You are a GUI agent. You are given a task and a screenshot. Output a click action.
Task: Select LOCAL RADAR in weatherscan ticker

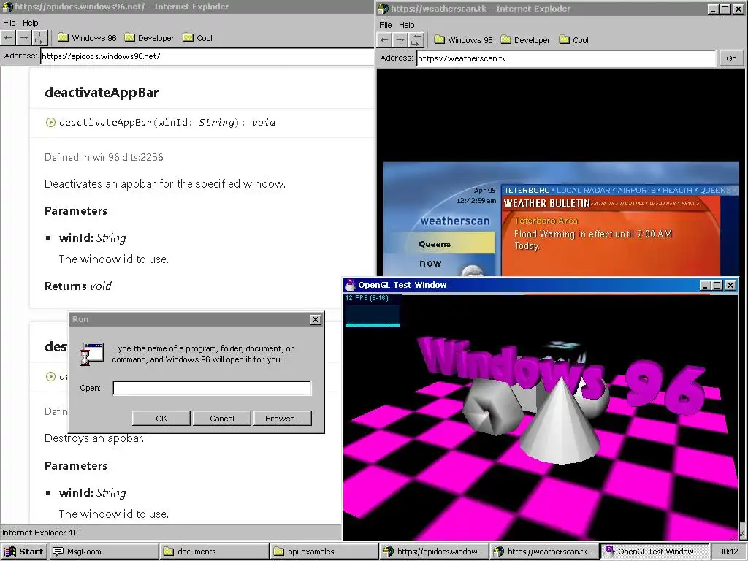pyautogui.click(x=583, y=191)
